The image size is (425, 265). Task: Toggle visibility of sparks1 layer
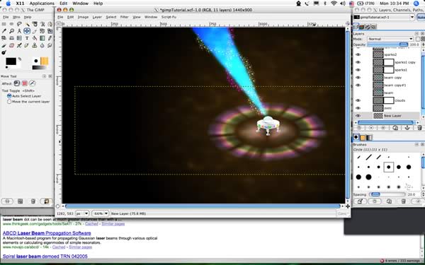(x=358, y=70)
